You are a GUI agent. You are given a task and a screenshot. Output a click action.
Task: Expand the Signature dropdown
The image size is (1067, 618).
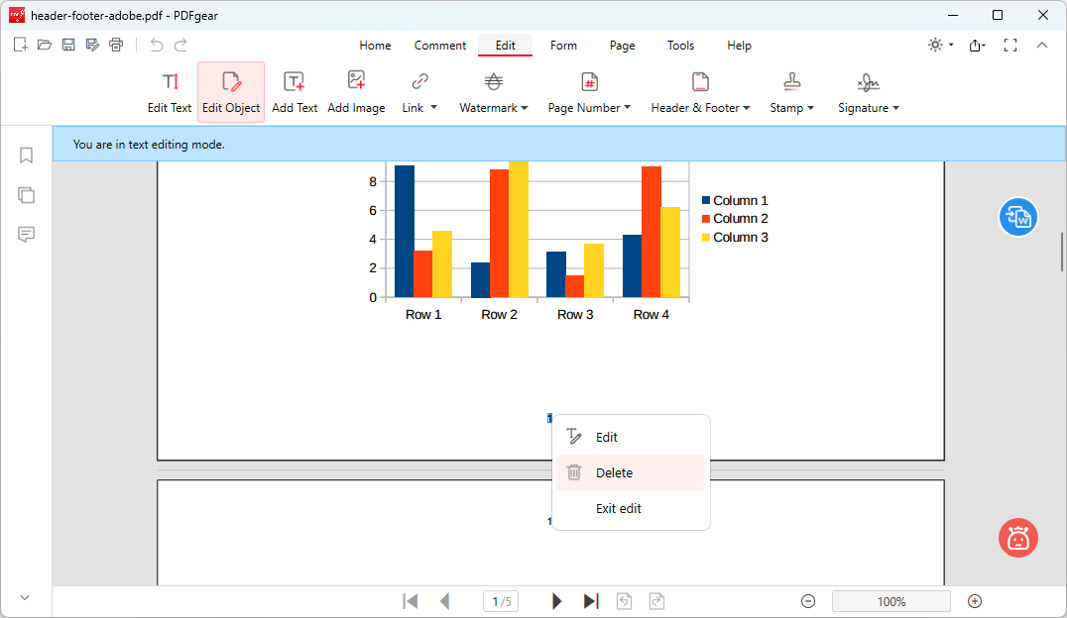click(868, 92)
